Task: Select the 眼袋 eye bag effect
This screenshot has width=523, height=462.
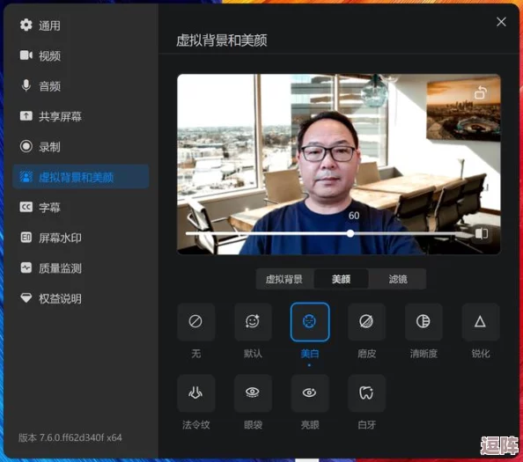Action: [253, 393]
